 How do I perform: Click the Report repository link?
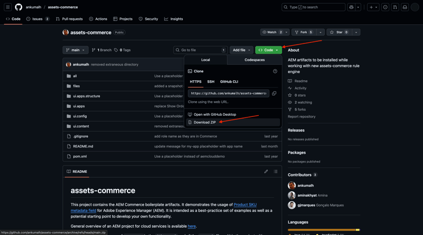coord(301,116)
